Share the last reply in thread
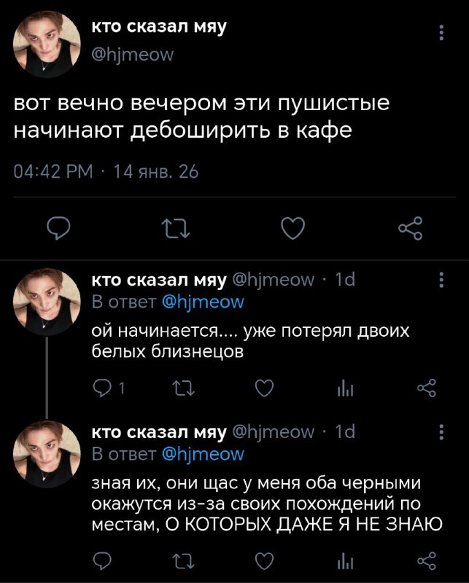Screen dimensions: 469x583 (427, 561)
